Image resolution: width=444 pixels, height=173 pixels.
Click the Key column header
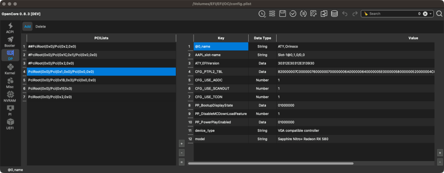[x=221, y=38]
